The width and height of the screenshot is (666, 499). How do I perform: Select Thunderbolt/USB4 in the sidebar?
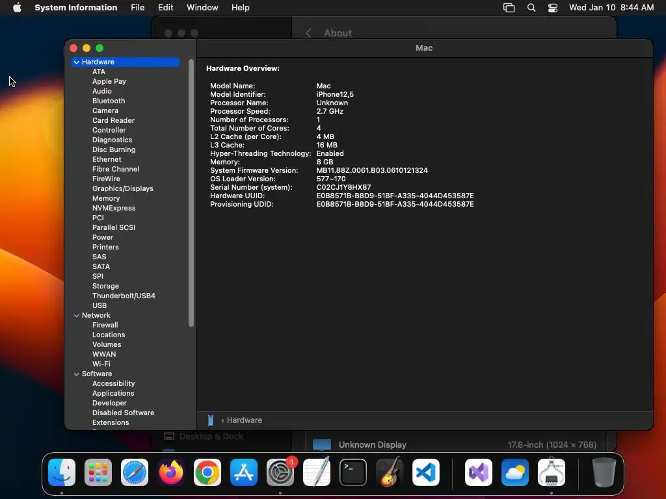(124, 296)
